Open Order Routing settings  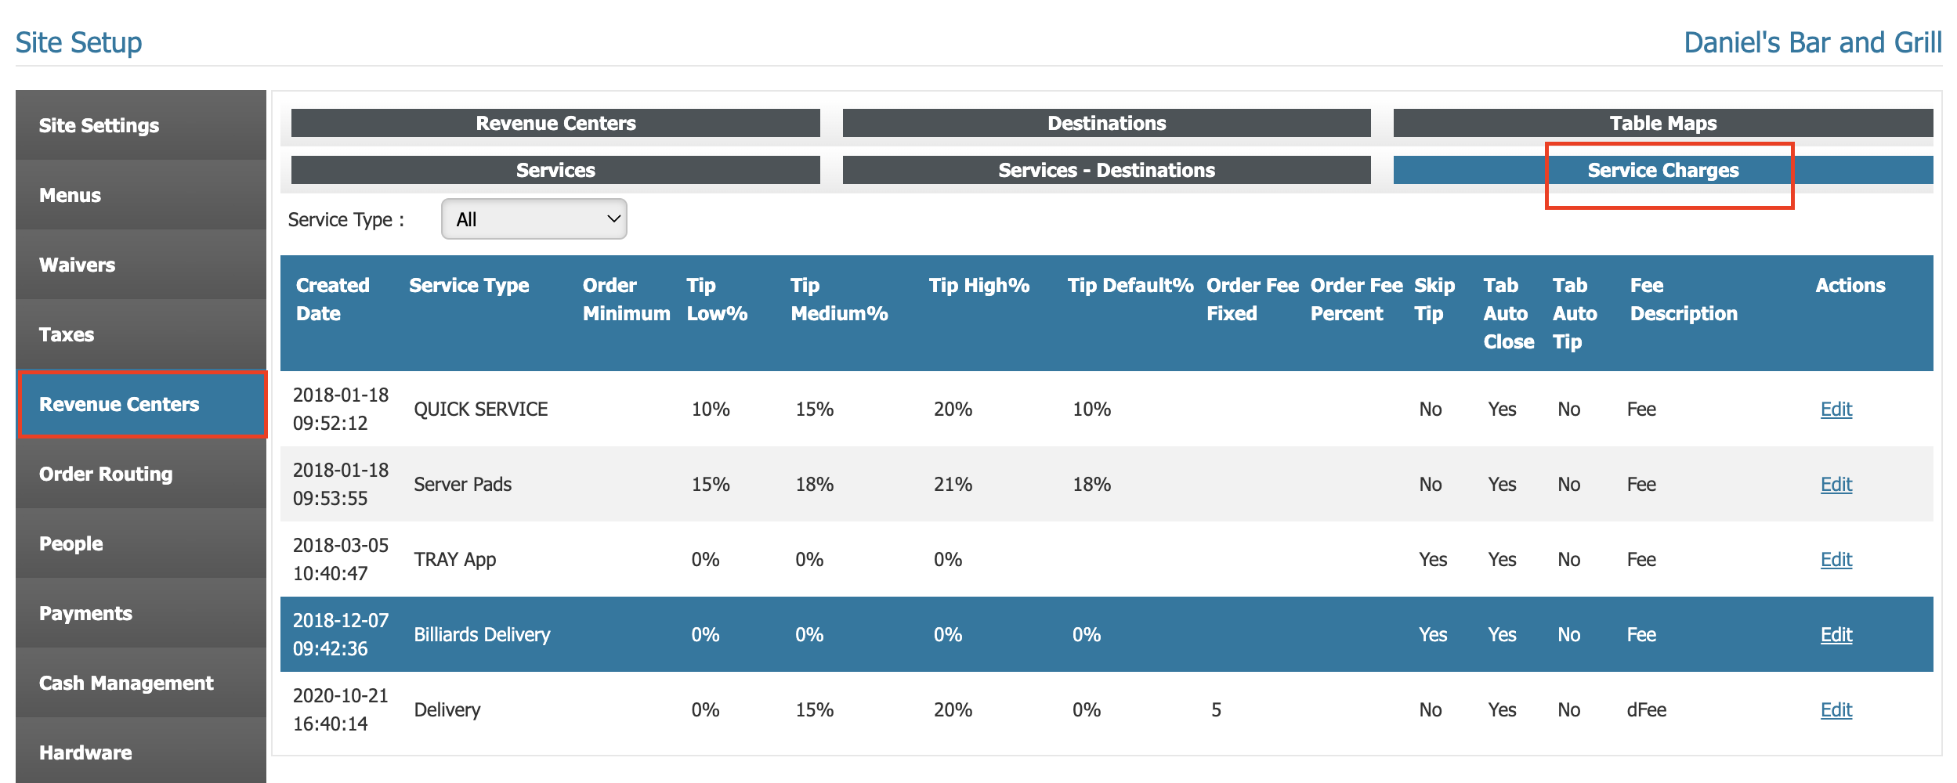point(106,474)
